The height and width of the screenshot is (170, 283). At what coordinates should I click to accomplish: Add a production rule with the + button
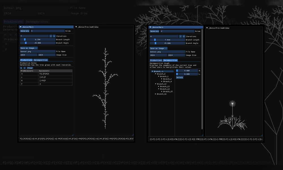pyautogui.click(x=21, y=68)
